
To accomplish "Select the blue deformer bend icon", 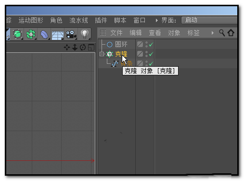I will [x=44, y=34].
